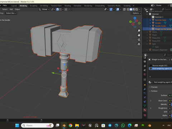Click the Plane.001 row mesh data icon
This screenshot has width=172, height=129.
click(x=165, y=38)
